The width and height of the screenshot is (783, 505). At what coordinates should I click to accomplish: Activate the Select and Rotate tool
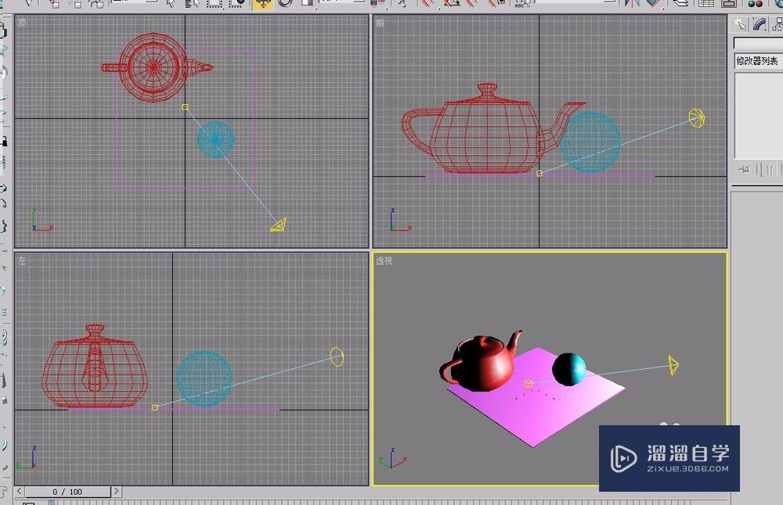(x=285, y=3)
